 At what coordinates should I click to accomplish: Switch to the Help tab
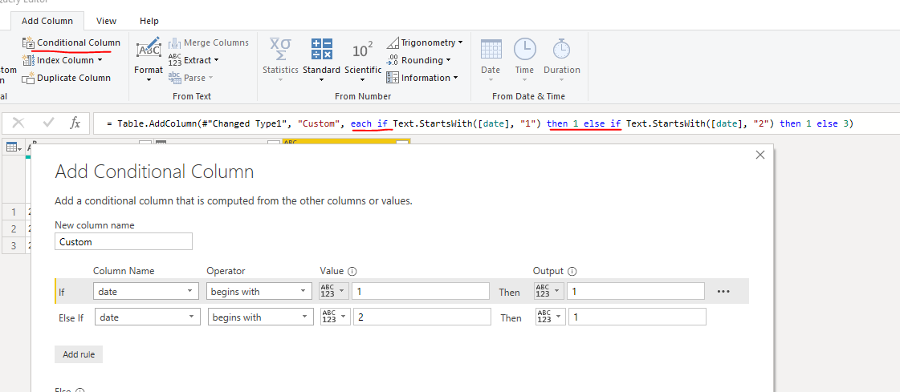click(x=149, y=21)
